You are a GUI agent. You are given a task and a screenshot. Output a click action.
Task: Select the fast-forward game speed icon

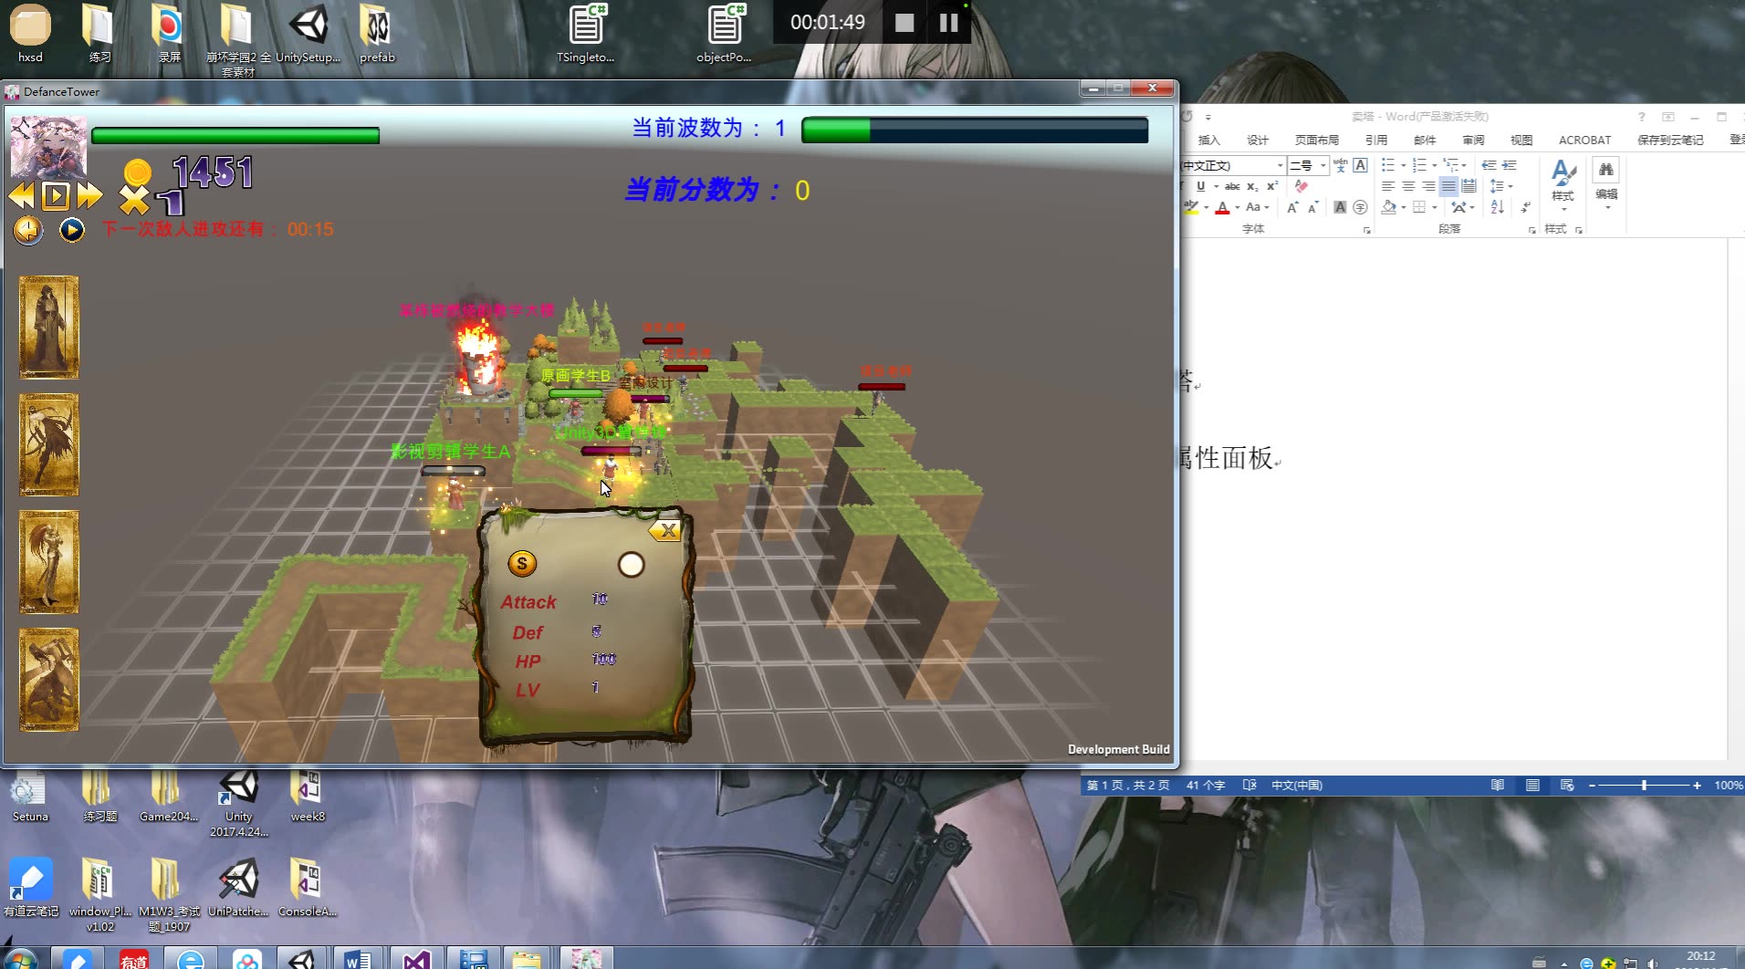[89, 195]
